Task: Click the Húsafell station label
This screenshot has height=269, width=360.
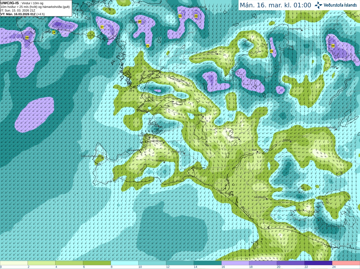Action: [x=212, y=52]
